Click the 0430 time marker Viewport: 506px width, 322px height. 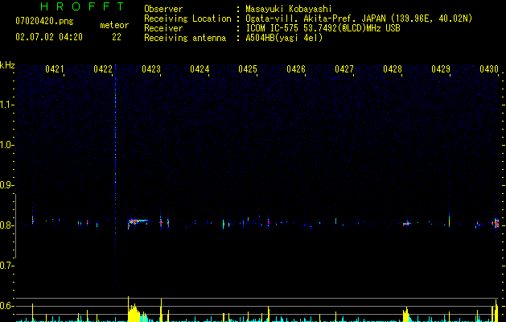489,69
